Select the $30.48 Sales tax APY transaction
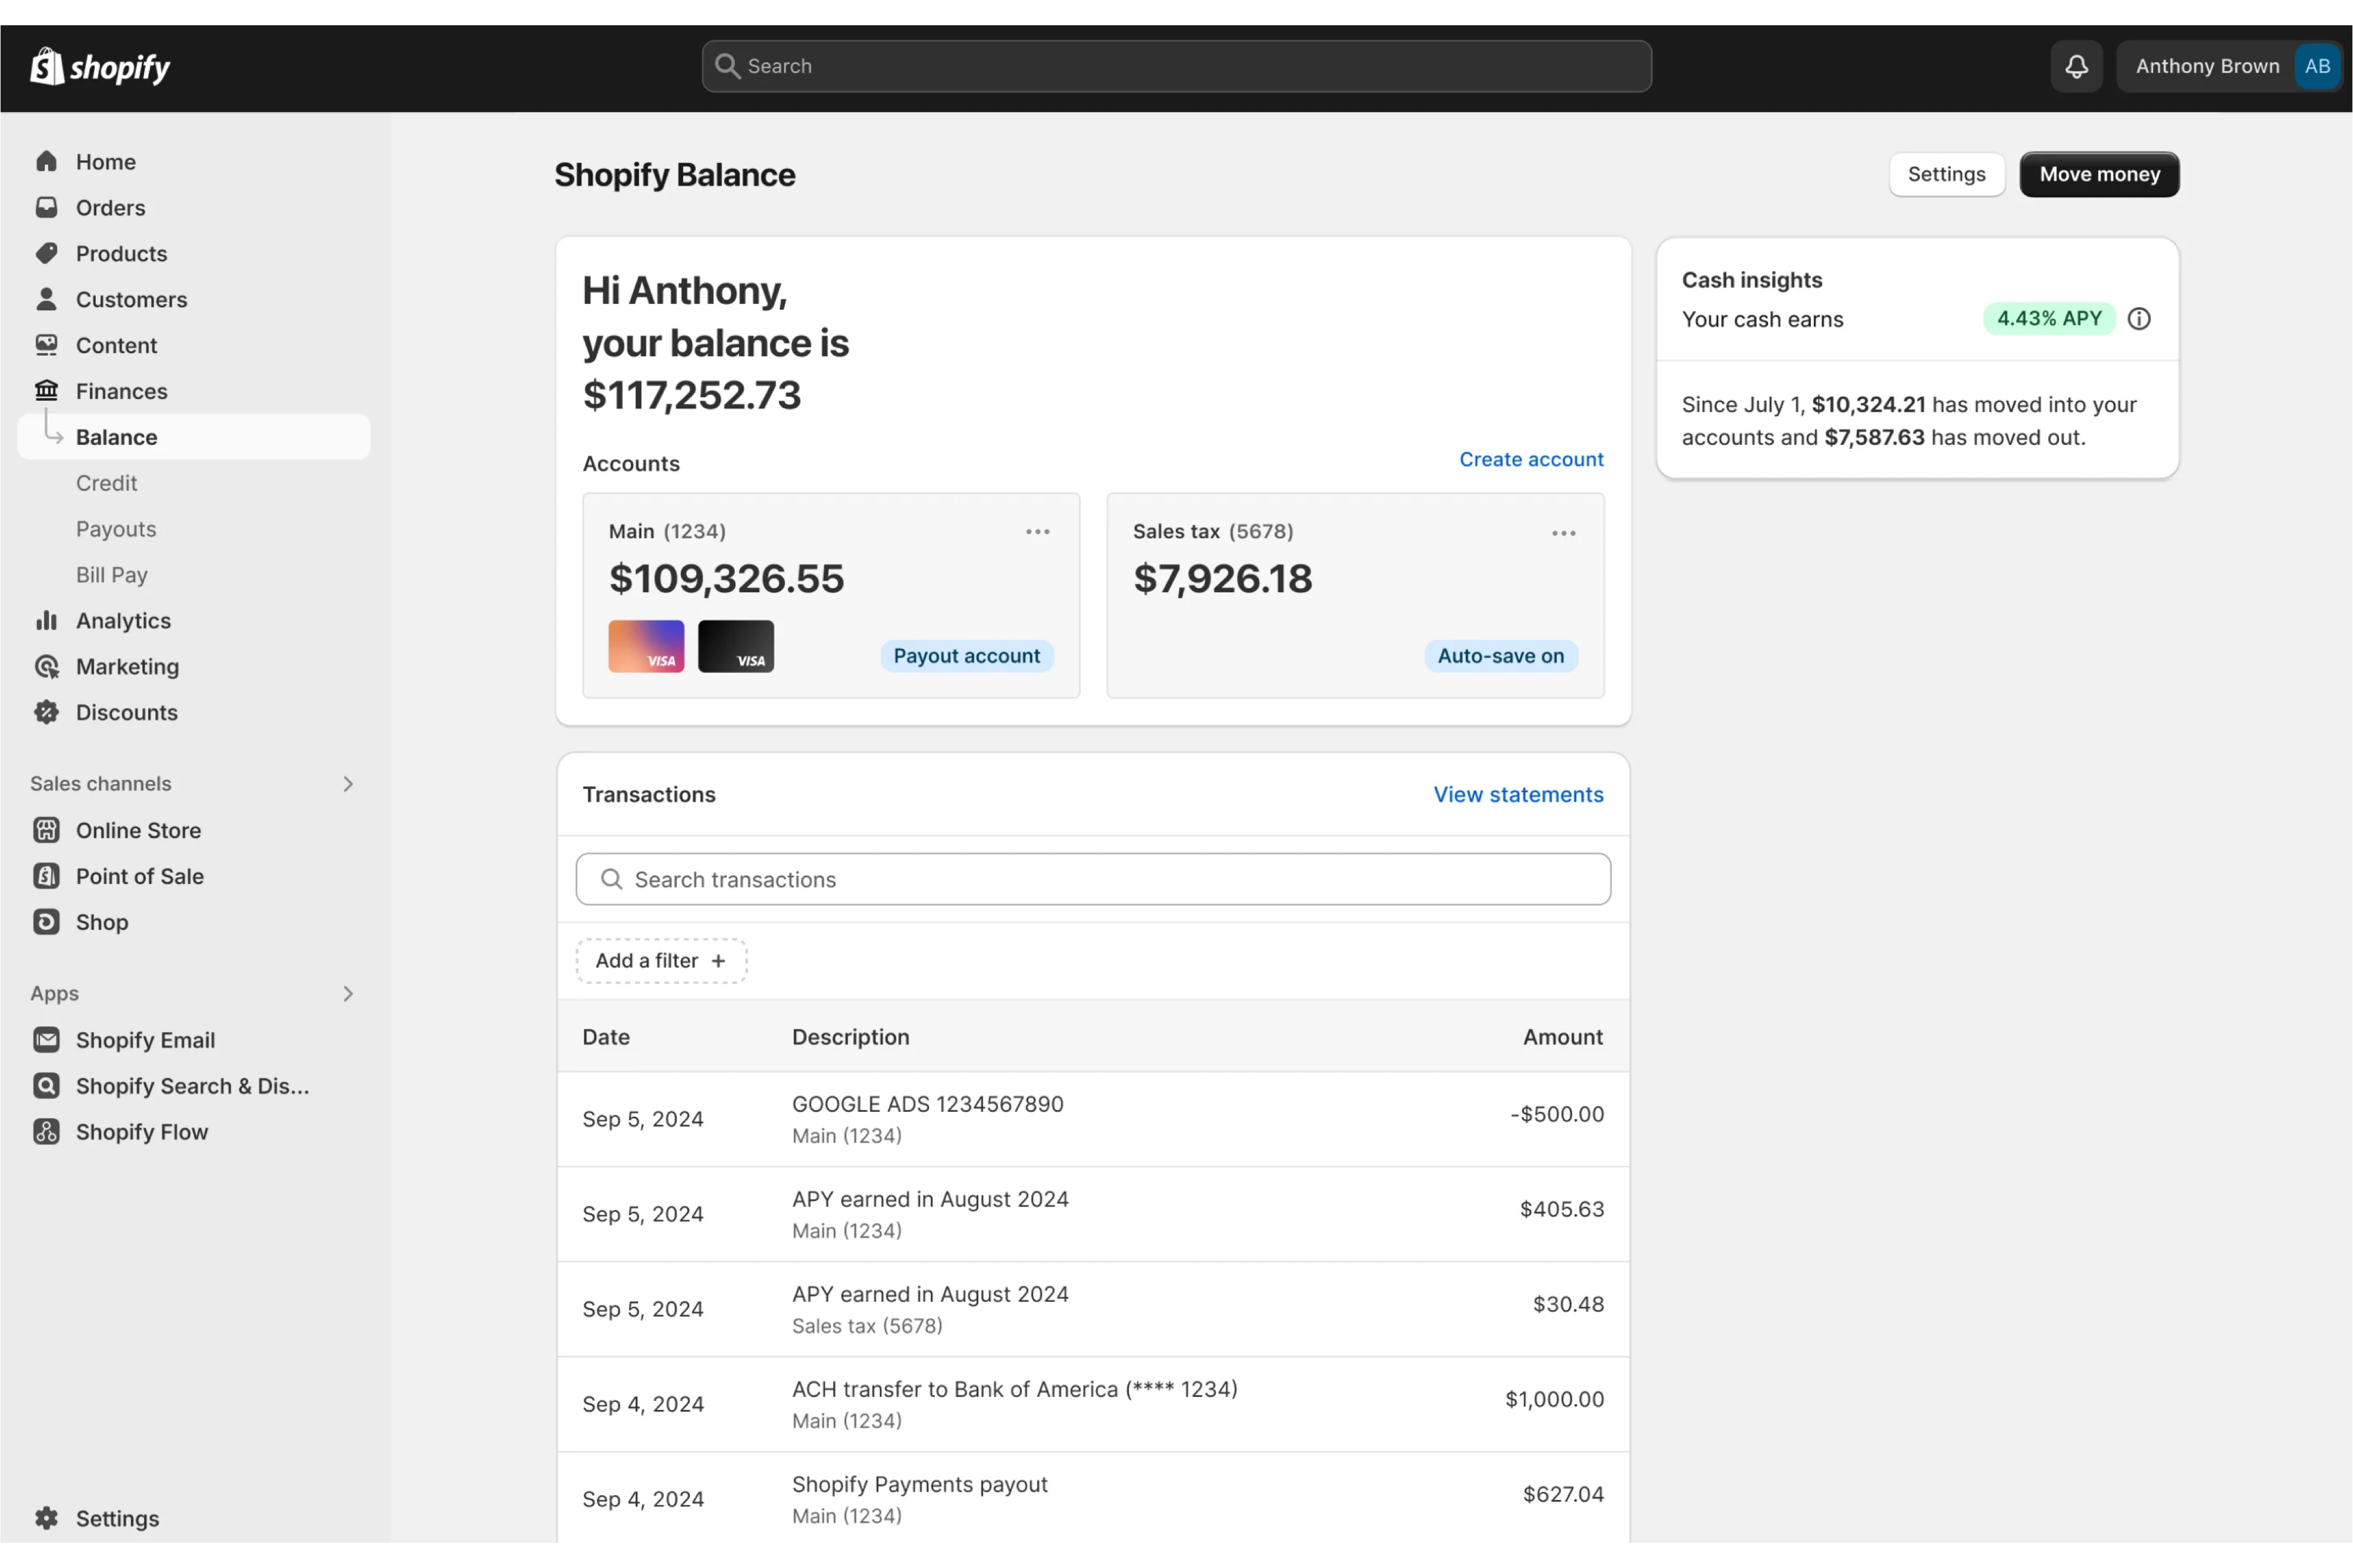 (x=1092, y=1310)
